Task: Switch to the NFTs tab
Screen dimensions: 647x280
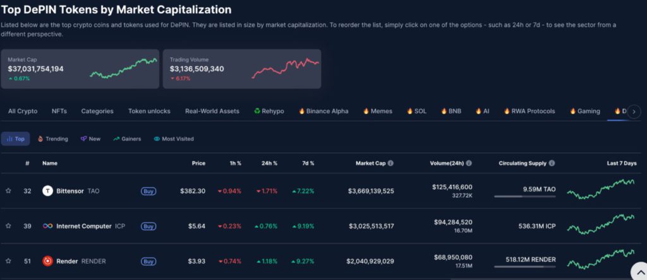Action: tap(59, 111)
